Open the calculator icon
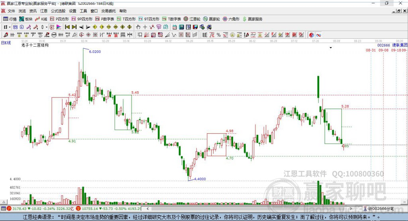408x221 pixels. tap(182, 27)
